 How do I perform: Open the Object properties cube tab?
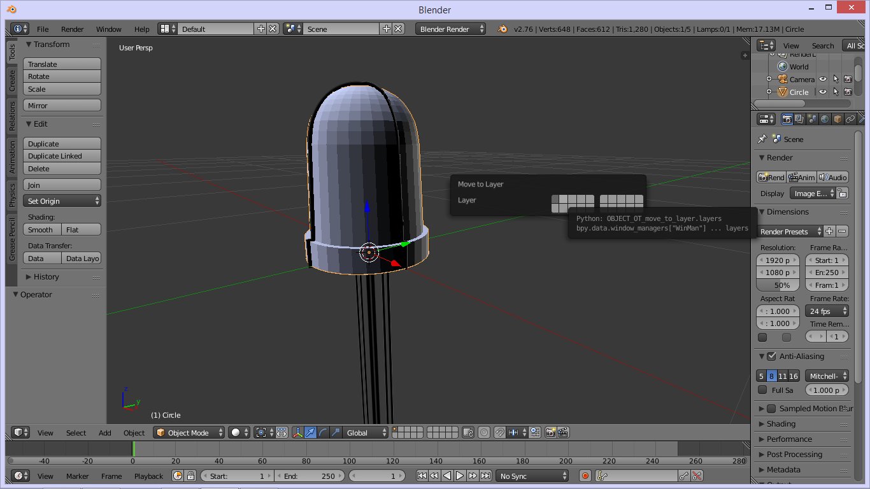[x=838, y=119]
